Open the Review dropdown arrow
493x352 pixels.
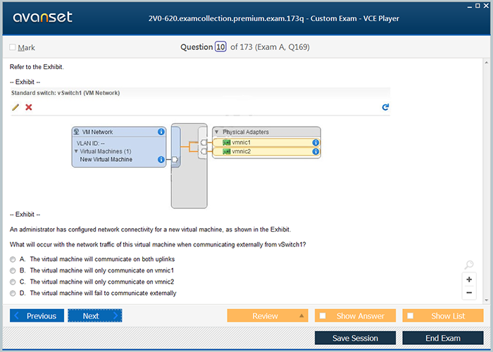pyautogui.click(x=301, y=315)
